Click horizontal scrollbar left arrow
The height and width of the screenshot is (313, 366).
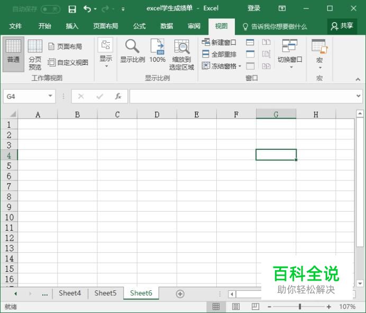tap(232, 294)
